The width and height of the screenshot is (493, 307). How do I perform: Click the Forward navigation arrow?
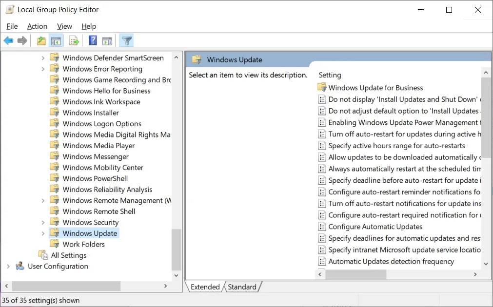(x=22, y=40)
